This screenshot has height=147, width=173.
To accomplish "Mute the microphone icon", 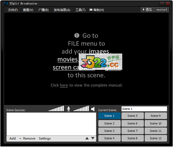I will pos(69,109).
